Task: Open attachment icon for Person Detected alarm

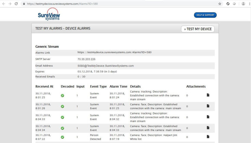Action: point(208,137)
